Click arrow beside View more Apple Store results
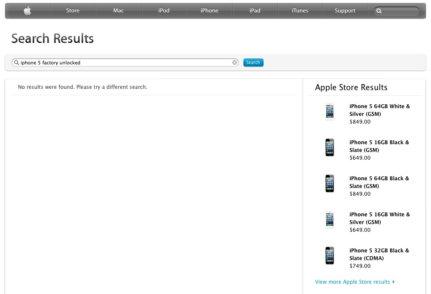Image resolution: width=431 pixels, height=294 pixels. point(394,282)
